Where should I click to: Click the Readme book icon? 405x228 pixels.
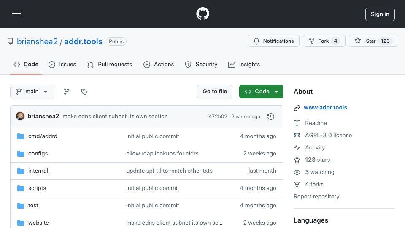297,123
